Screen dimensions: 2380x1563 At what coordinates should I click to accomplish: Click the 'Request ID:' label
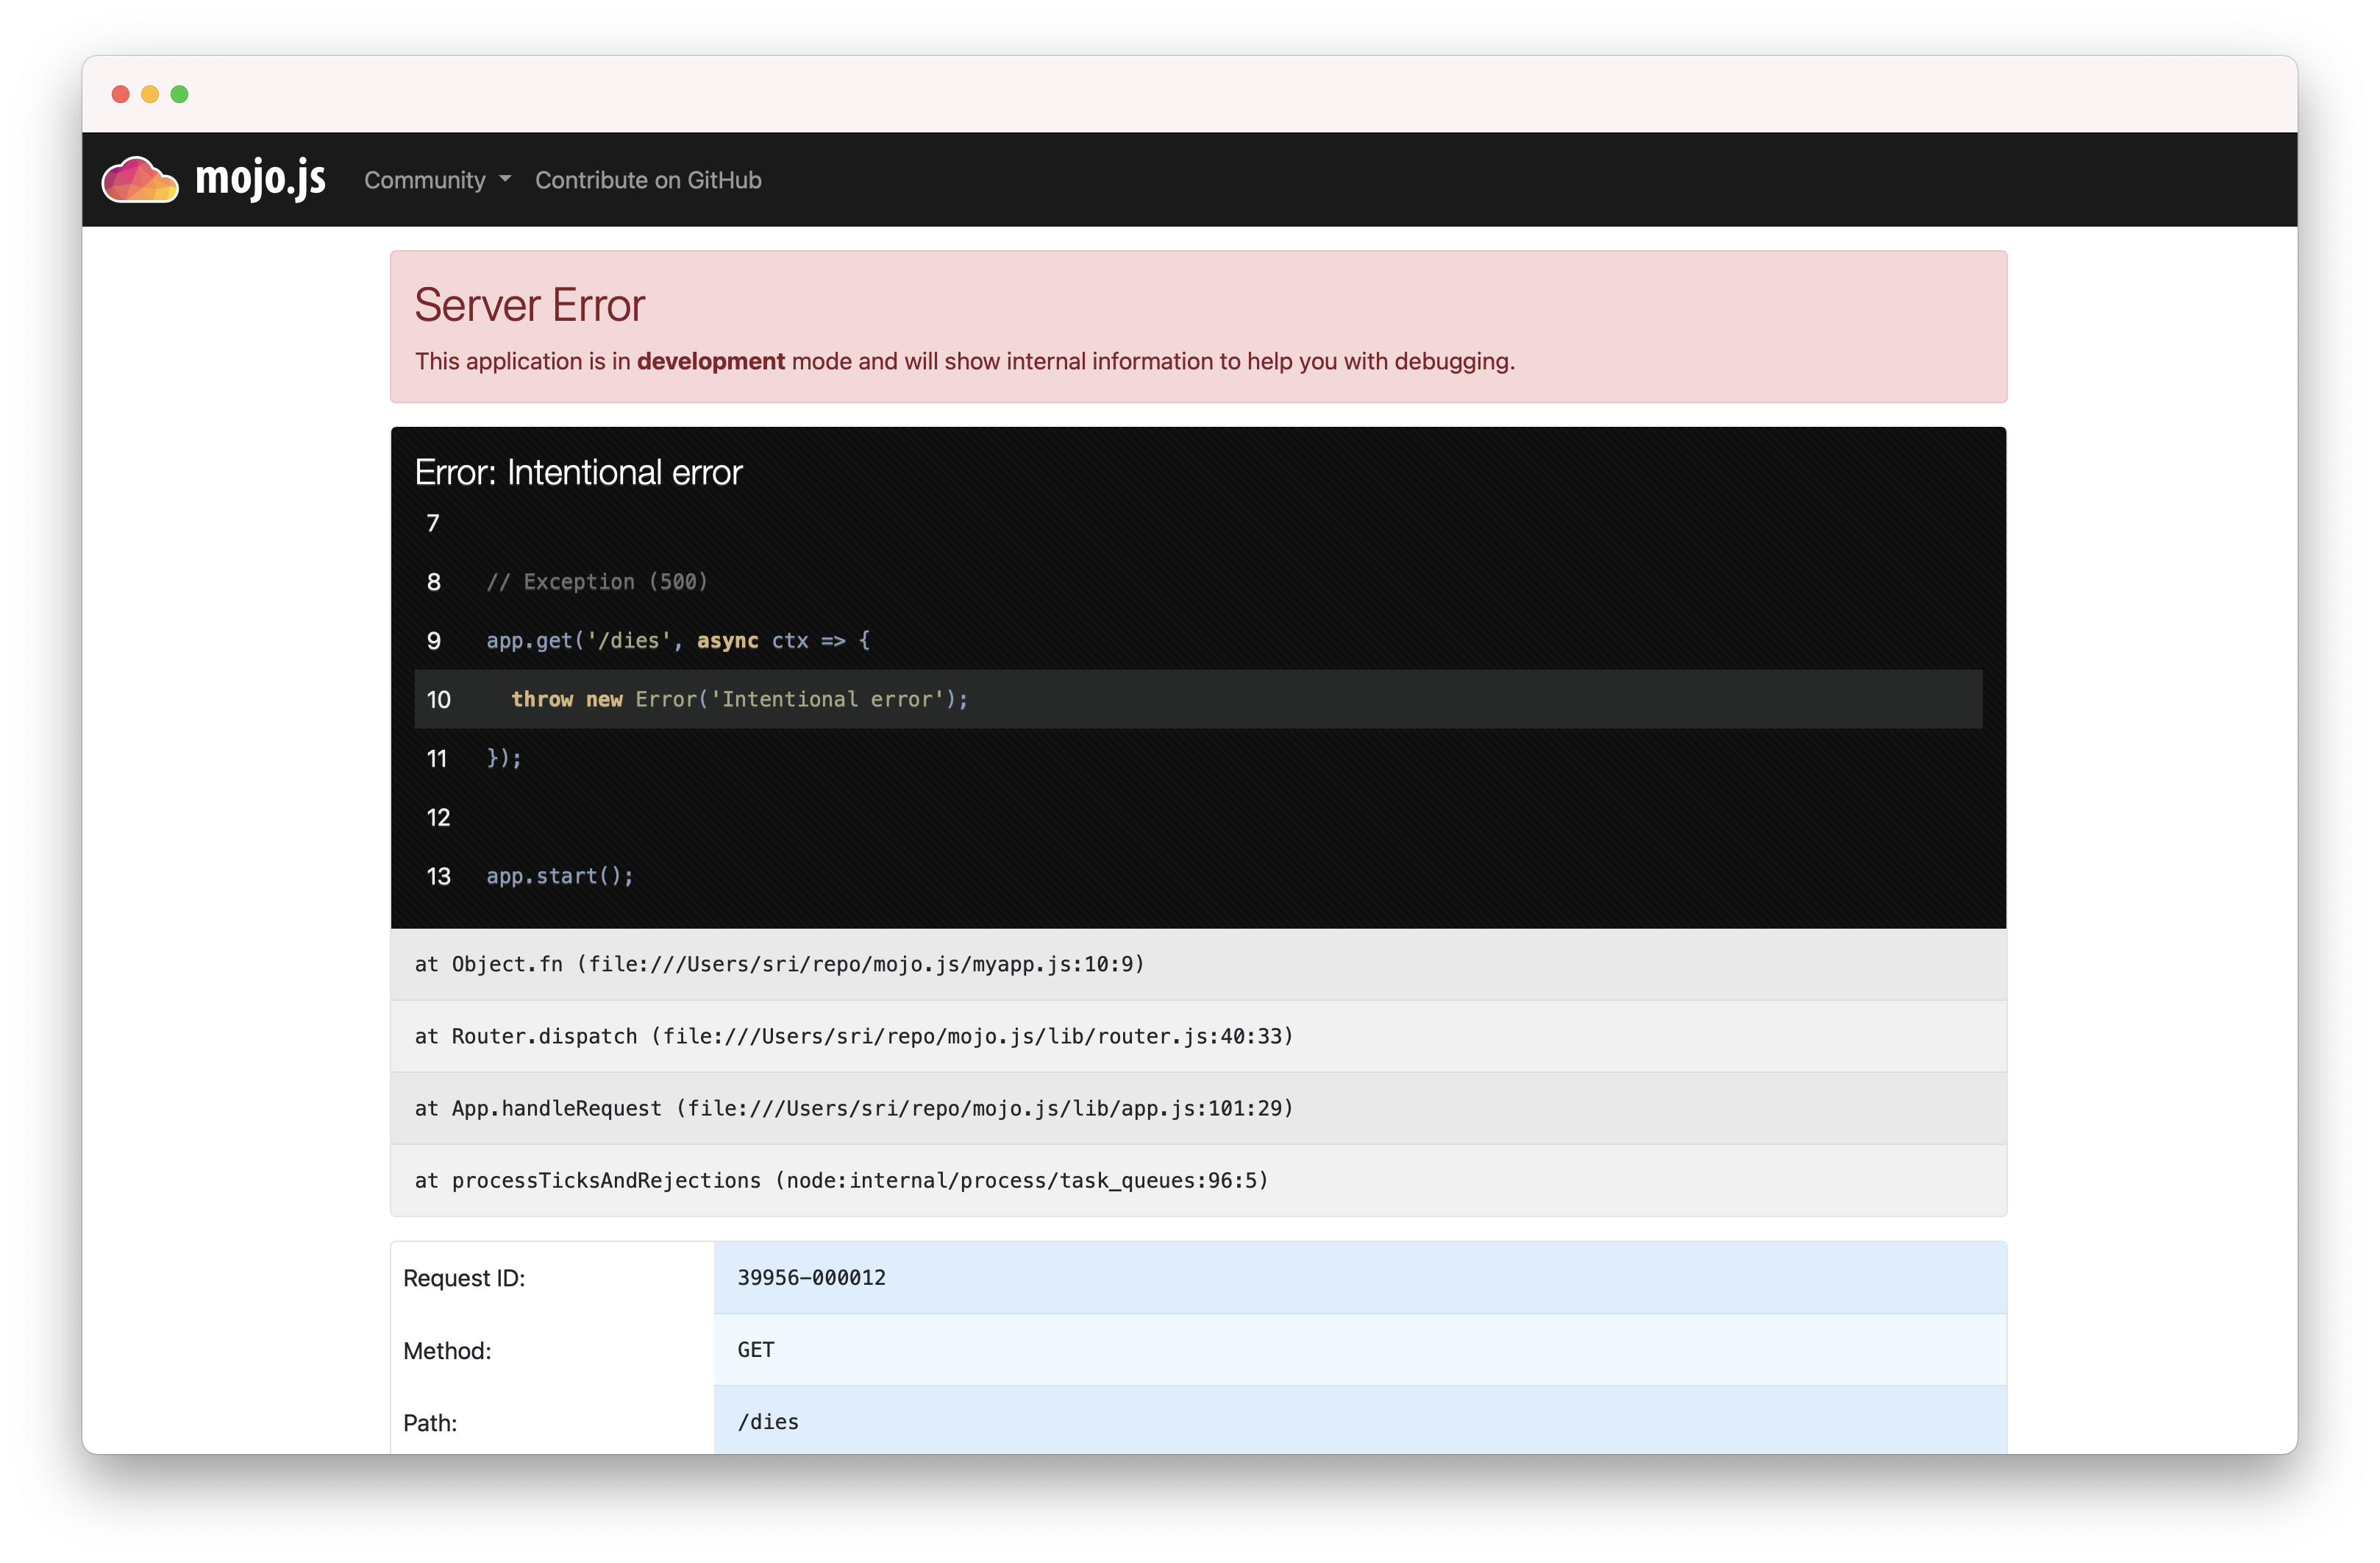coord(464,1279)
